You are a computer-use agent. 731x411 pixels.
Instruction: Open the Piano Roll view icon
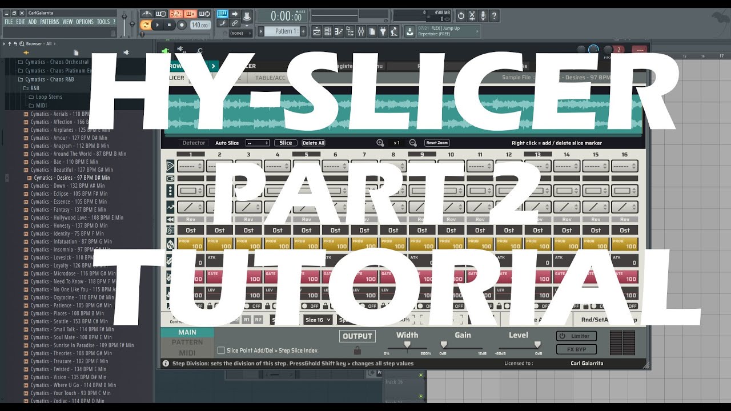(339, 31)
